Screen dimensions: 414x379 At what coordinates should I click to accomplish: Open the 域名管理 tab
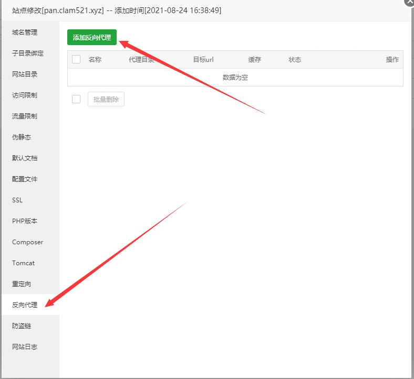30,32
